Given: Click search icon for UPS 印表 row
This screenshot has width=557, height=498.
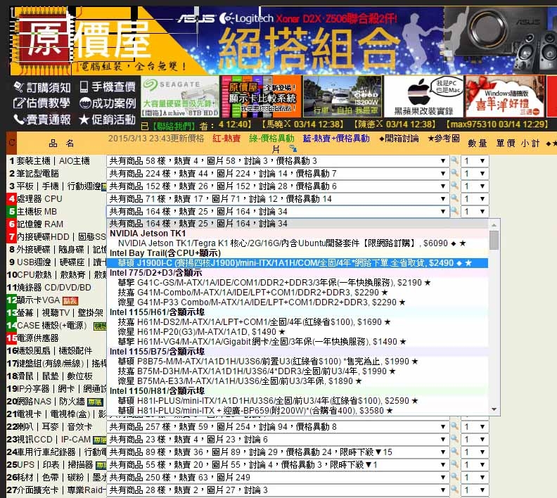Looking at the screenshot, I should 455,464.
